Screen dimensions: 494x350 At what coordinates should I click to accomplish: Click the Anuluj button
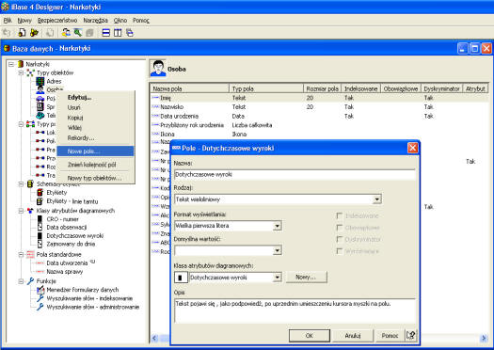353,336
